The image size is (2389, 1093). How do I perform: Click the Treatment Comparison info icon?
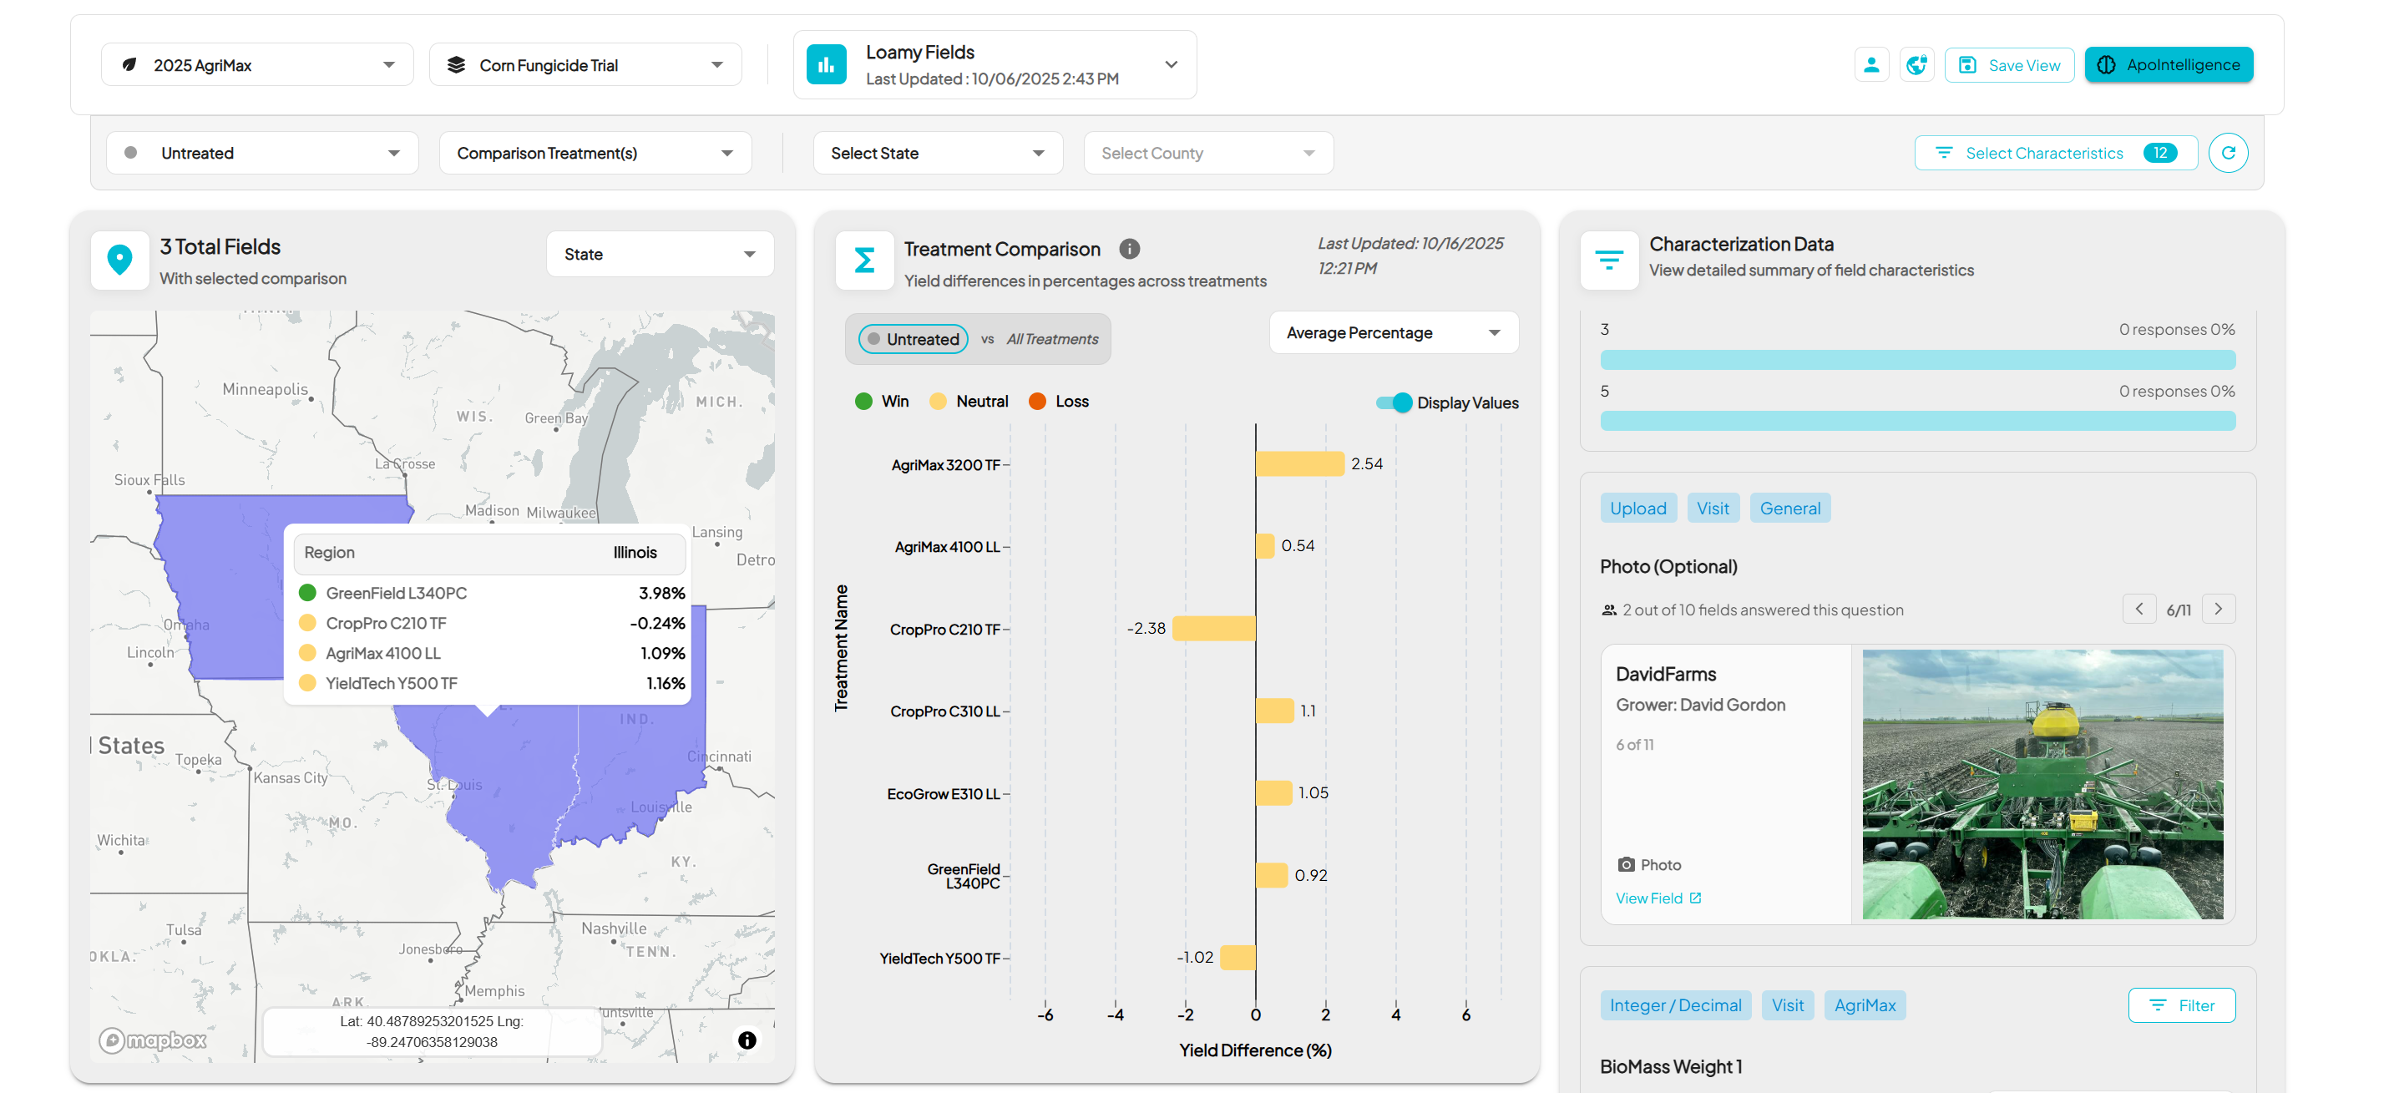(1129, 249)
